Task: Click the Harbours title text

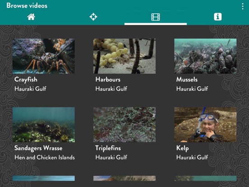Action: coord(108,79)
